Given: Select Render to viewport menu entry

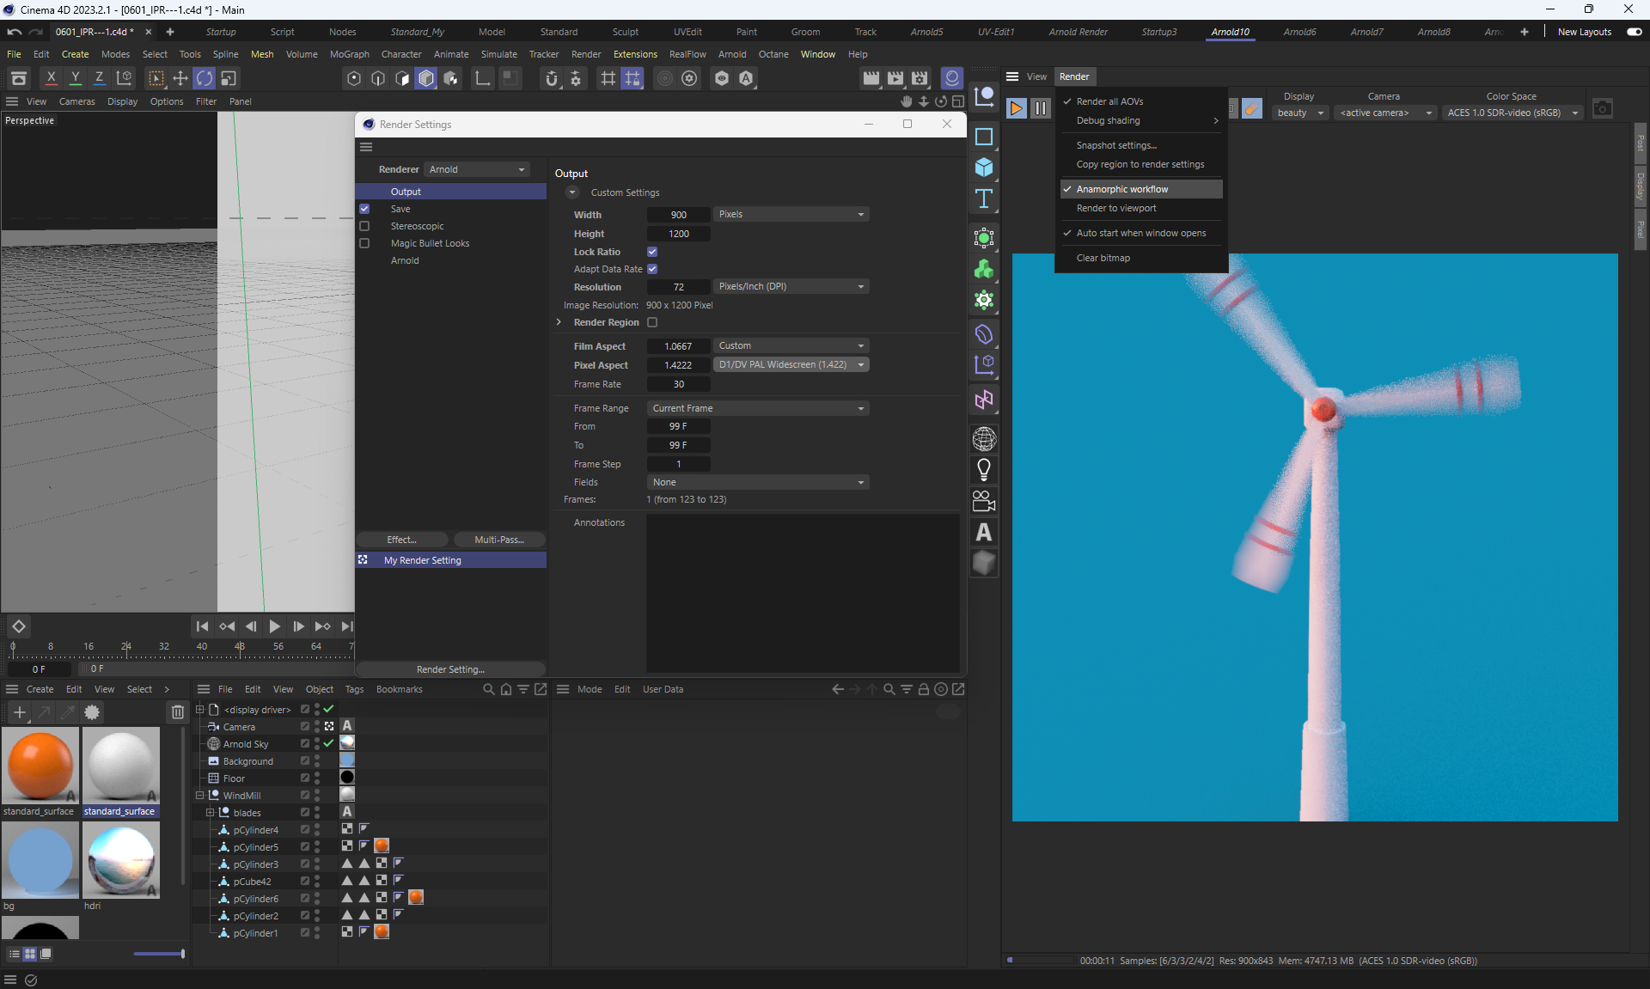Looking at the screenshot, I should pyautogui.click(x=1116, y=208).
